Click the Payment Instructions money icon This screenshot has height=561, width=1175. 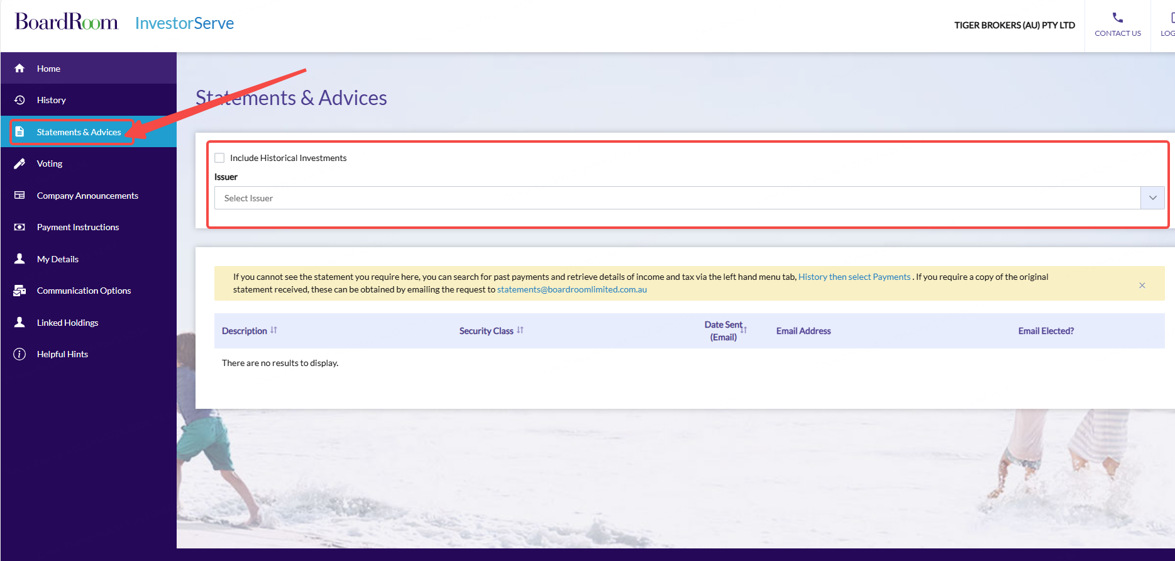[x=19, y=227]
